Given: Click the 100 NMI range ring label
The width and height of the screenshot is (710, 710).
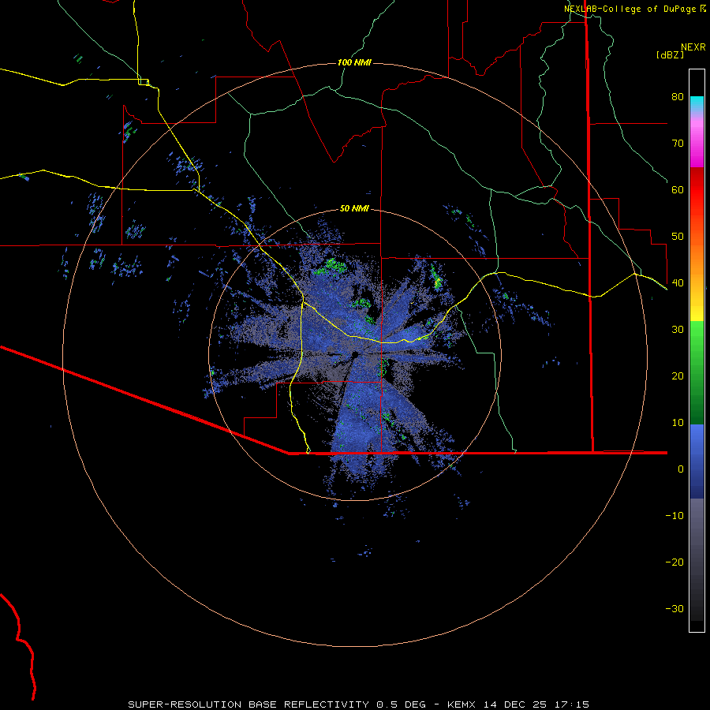Looking at the screenshot, I should pyautogui.click(x=354, y=62).
